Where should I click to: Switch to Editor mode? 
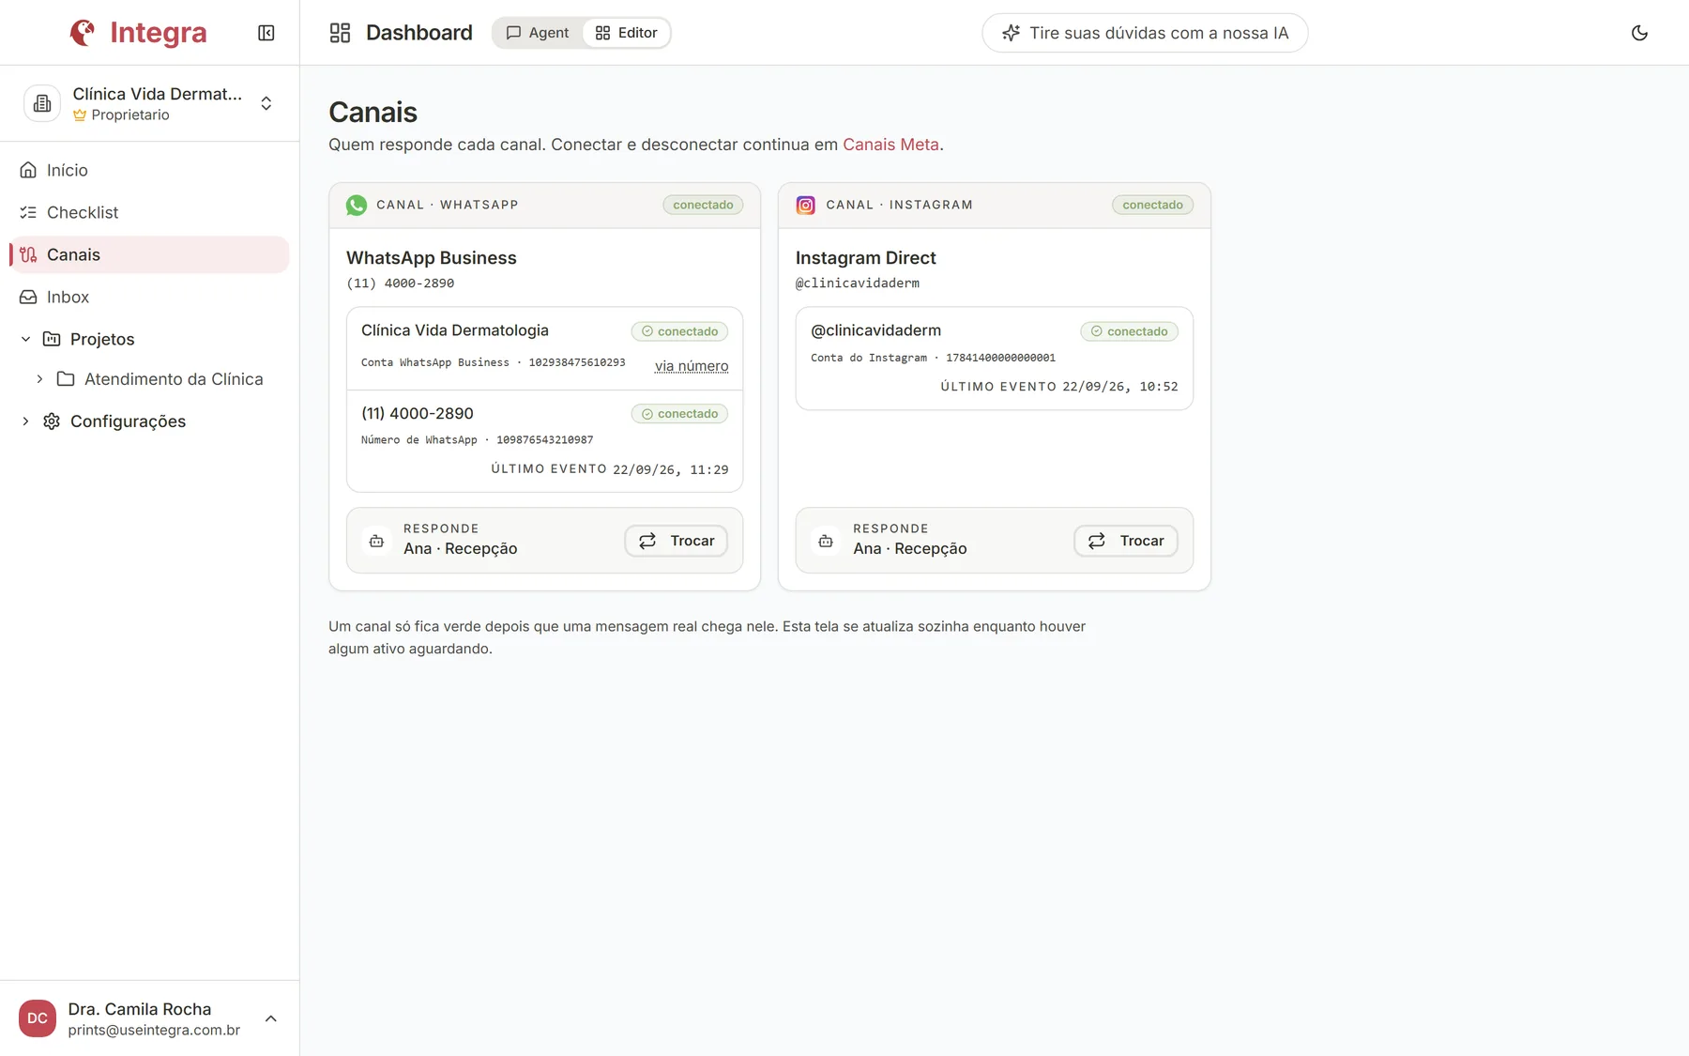click(627, 33)
